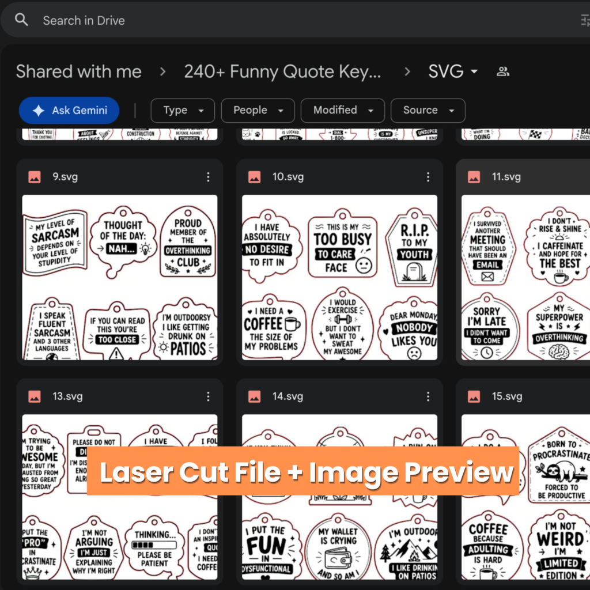Select the 11.svg file name
The height and width of the screenshot is (590, 590).
click(506, 177)
